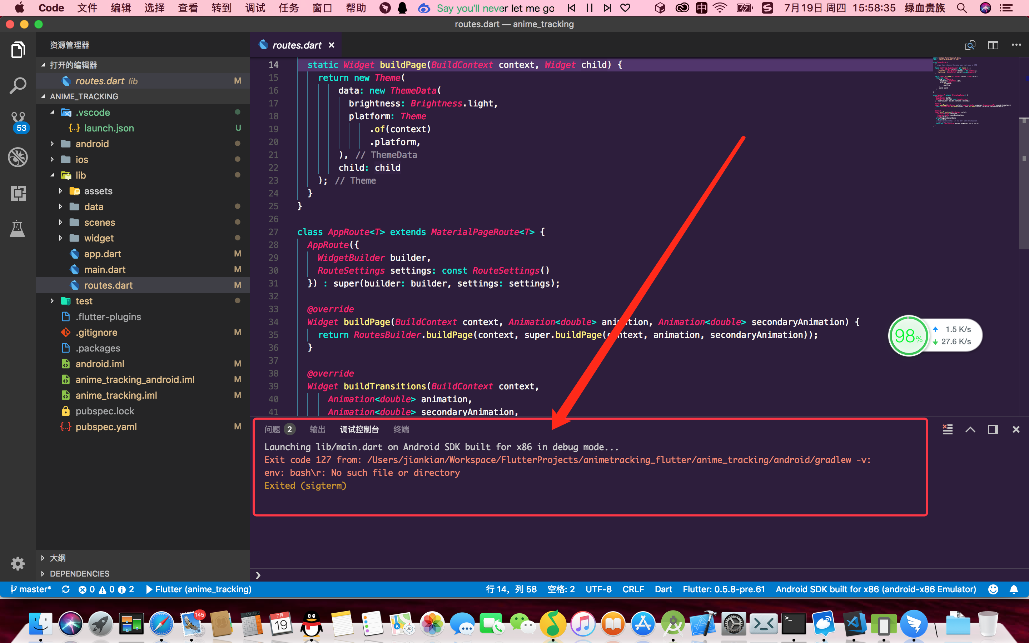Open the 调试 menu in menu bar
1029x643 pixels.
pyautogui.click(x=255, y=8)
